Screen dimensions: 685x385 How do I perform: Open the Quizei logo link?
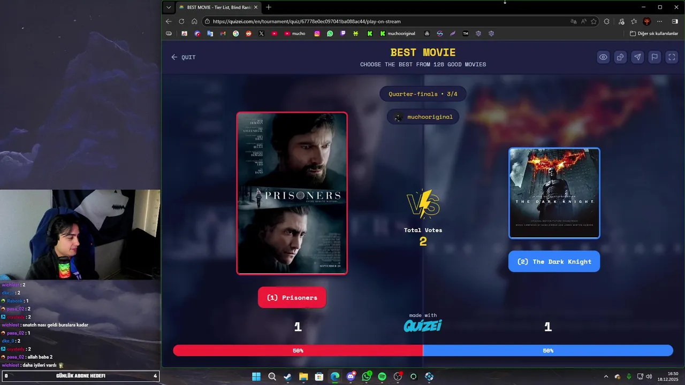coord(423,326)
